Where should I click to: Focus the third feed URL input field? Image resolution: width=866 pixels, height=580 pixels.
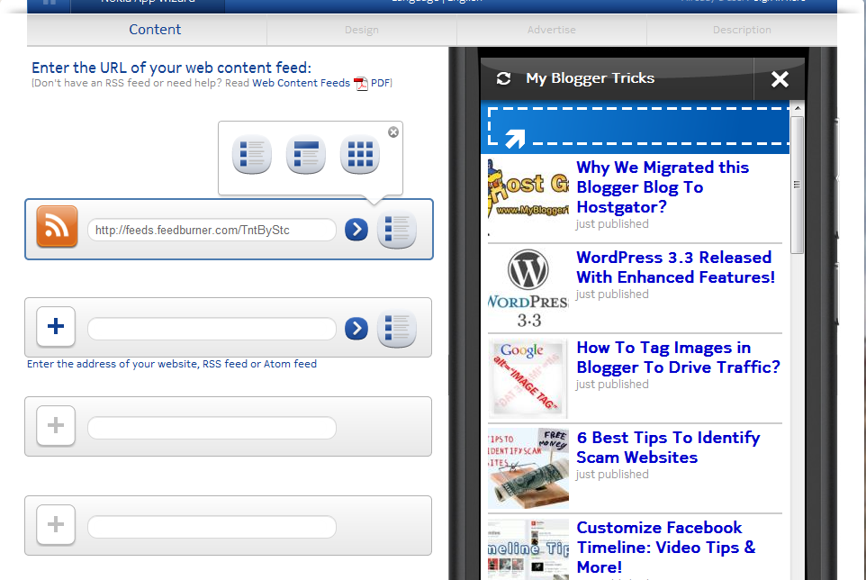click(x=212, y=428)
